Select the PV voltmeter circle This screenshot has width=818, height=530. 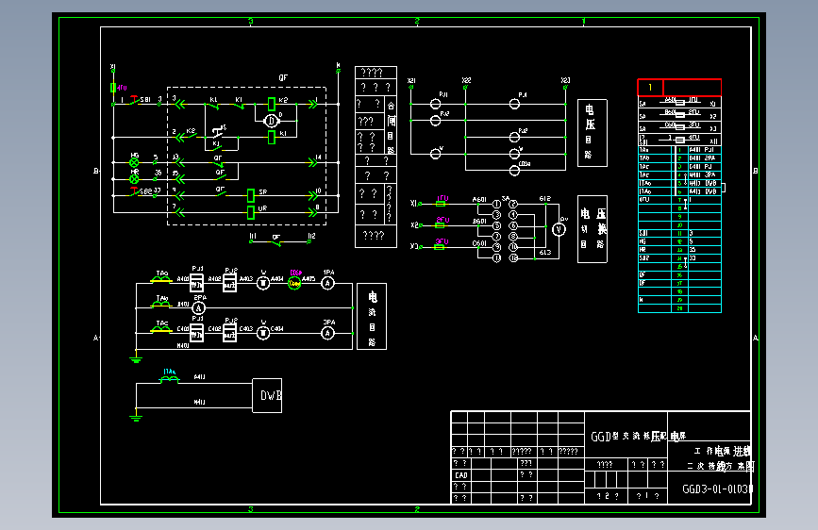click(559, 229)
